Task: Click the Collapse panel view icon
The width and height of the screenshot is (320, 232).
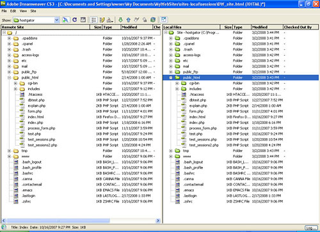Action: pyautogui.click(x=164, y=20)
